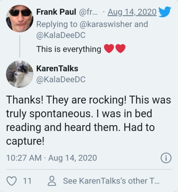Screen dimensions: 178x192
Task: See KarenTalks's other Tweets link
Action: (111, 181)
